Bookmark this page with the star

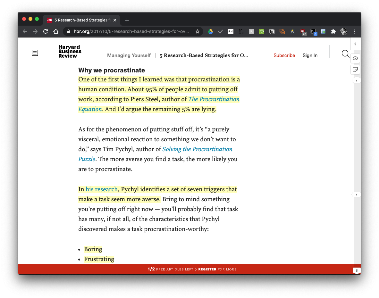pos(198,31)
